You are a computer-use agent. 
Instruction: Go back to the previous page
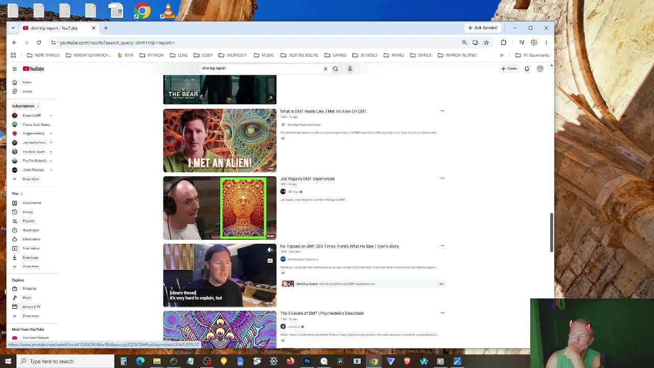(14, 42)
